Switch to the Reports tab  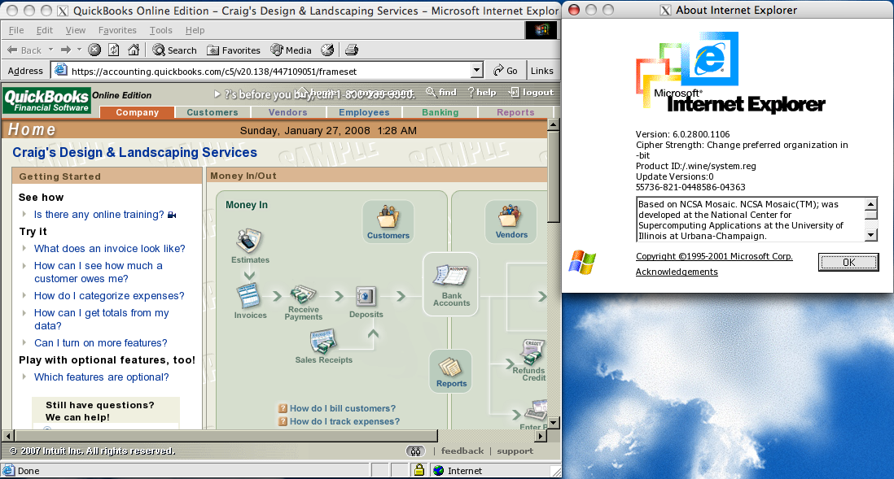click(x=515, y=112)
